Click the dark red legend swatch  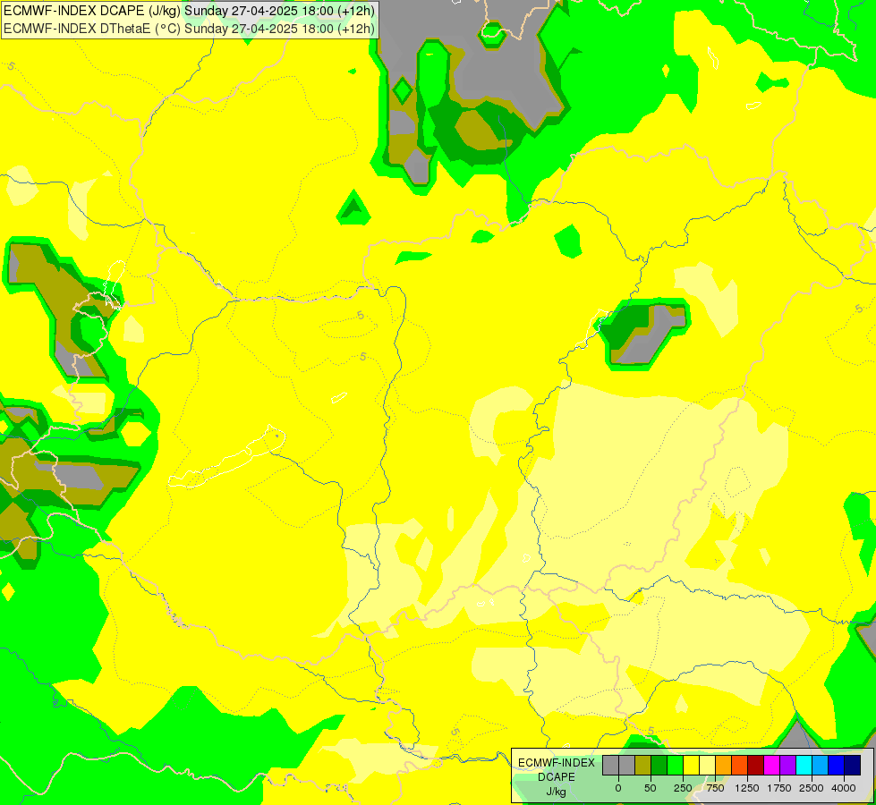point(756,766)
